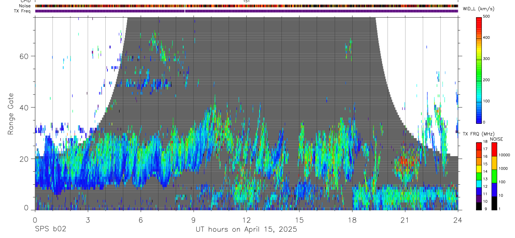Click the NOISE legend title
Image resolution: width=515 pixels, height=238 pixels.
[497, 139]
